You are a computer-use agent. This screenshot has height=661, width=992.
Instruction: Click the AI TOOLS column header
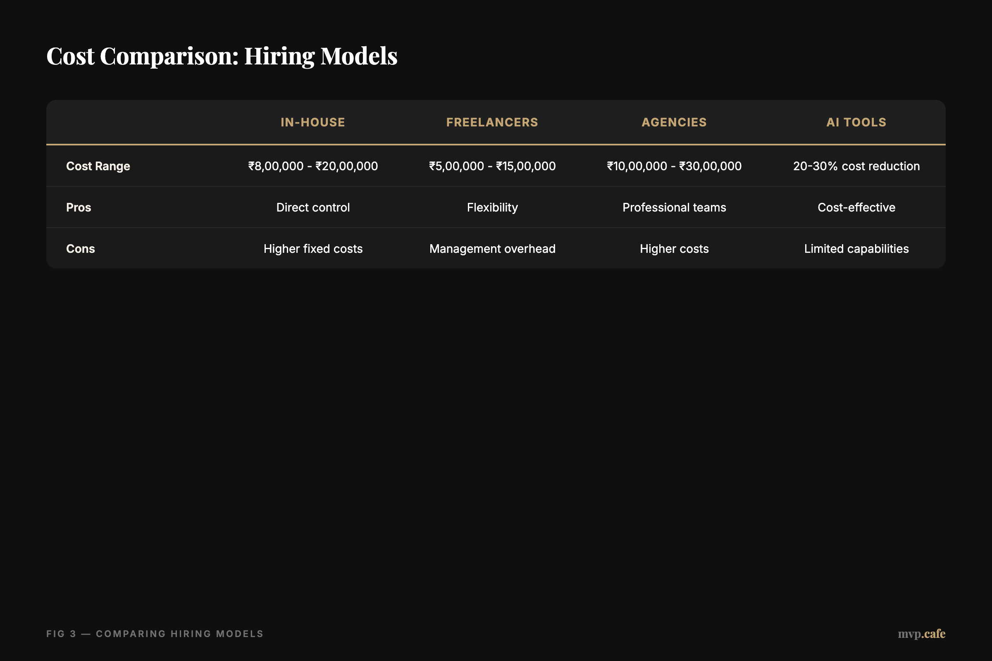pos(856,122)
